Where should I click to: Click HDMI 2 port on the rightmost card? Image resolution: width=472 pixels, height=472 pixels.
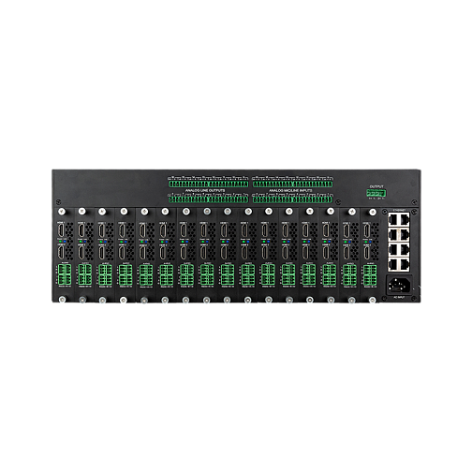pos(367,253)
